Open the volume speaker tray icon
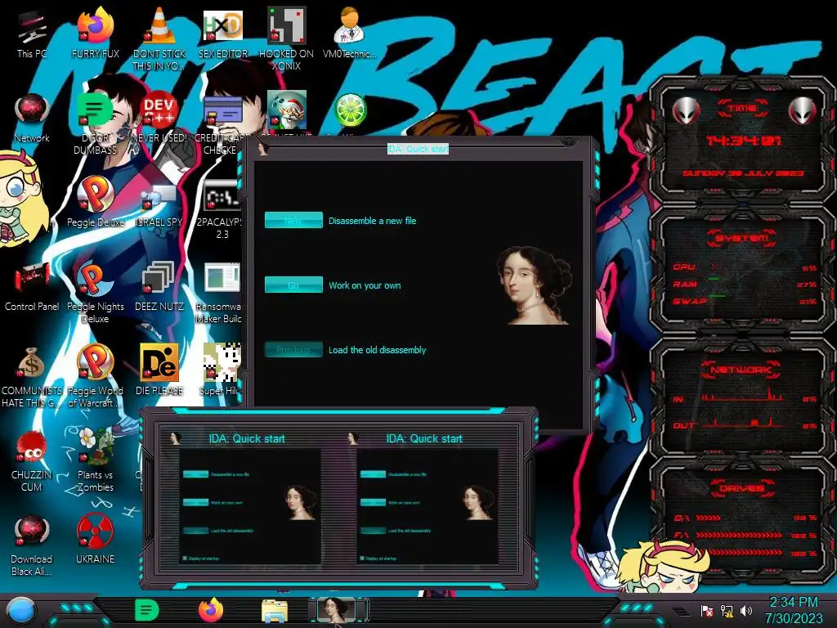Image resolution: width=837 pixels, height=628 pixels. pyautogui.click(x=746, y=611)
